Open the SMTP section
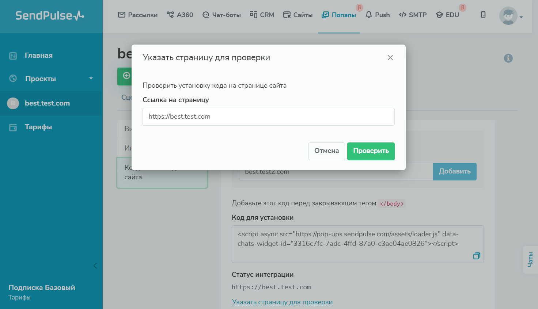This screenshot has height=309, width=538. [x=413, y=15]
